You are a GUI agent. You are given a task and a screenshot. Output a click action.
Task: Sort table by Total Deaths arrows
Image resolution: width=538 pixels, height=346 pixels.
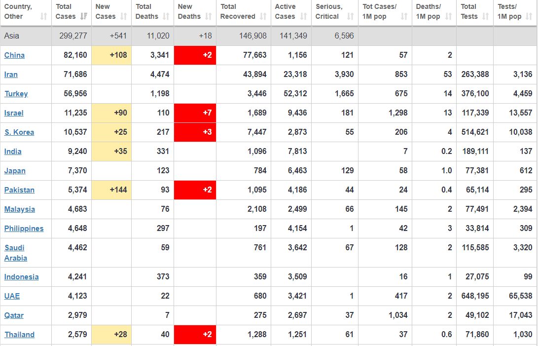[x=166, y=16]
